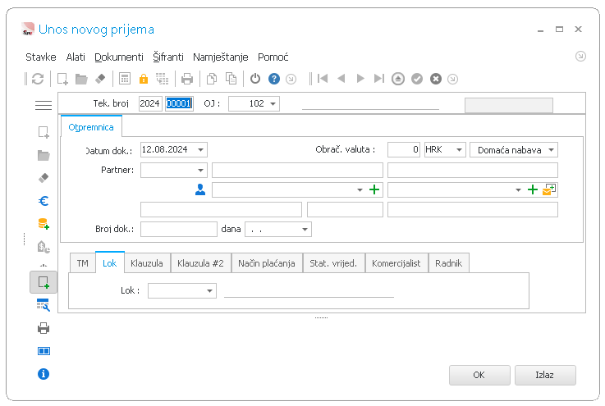The height and width of the screenshot is (406, 605).
Task: Click the cancel X circle toolbar icon
Action: click(436, 79)
